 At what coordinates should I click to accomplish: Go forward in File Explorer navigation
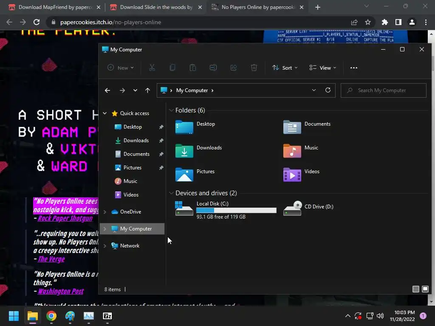pos(122,90)
